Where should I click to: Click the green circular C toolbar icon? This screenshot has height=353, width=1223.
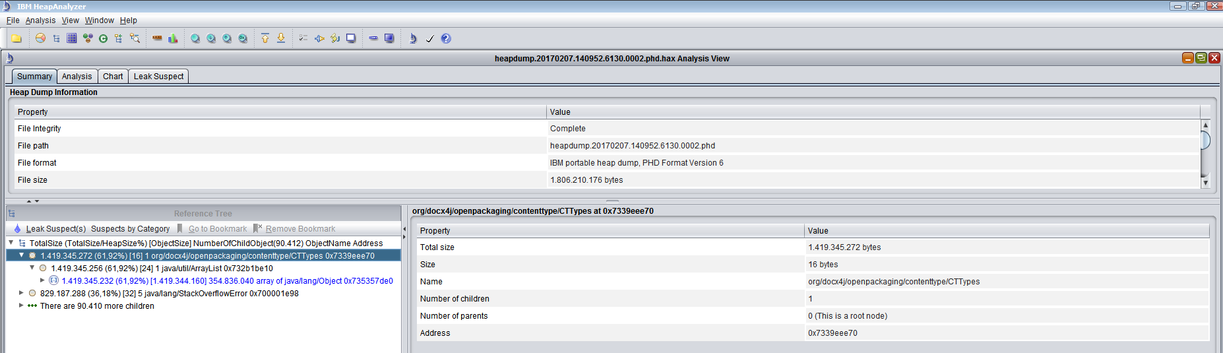pos(103,38)
